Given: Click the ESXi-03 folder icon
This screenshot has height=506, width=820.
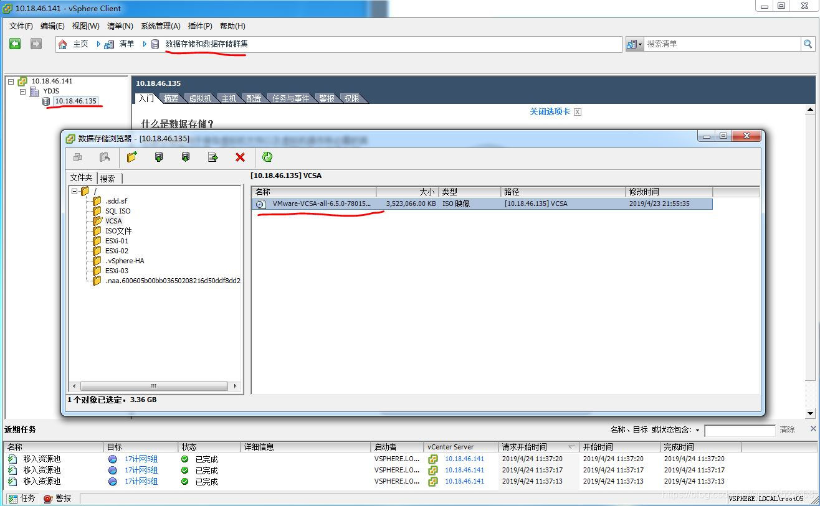Looking at the screenshot, I should pyautogui.click(x=97, y=271).
